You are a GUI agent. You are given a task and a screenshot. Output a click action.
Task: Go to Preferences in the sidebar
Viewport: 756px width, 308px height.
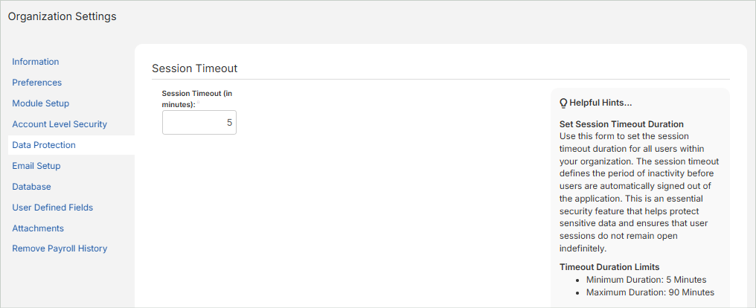point(37,83)
